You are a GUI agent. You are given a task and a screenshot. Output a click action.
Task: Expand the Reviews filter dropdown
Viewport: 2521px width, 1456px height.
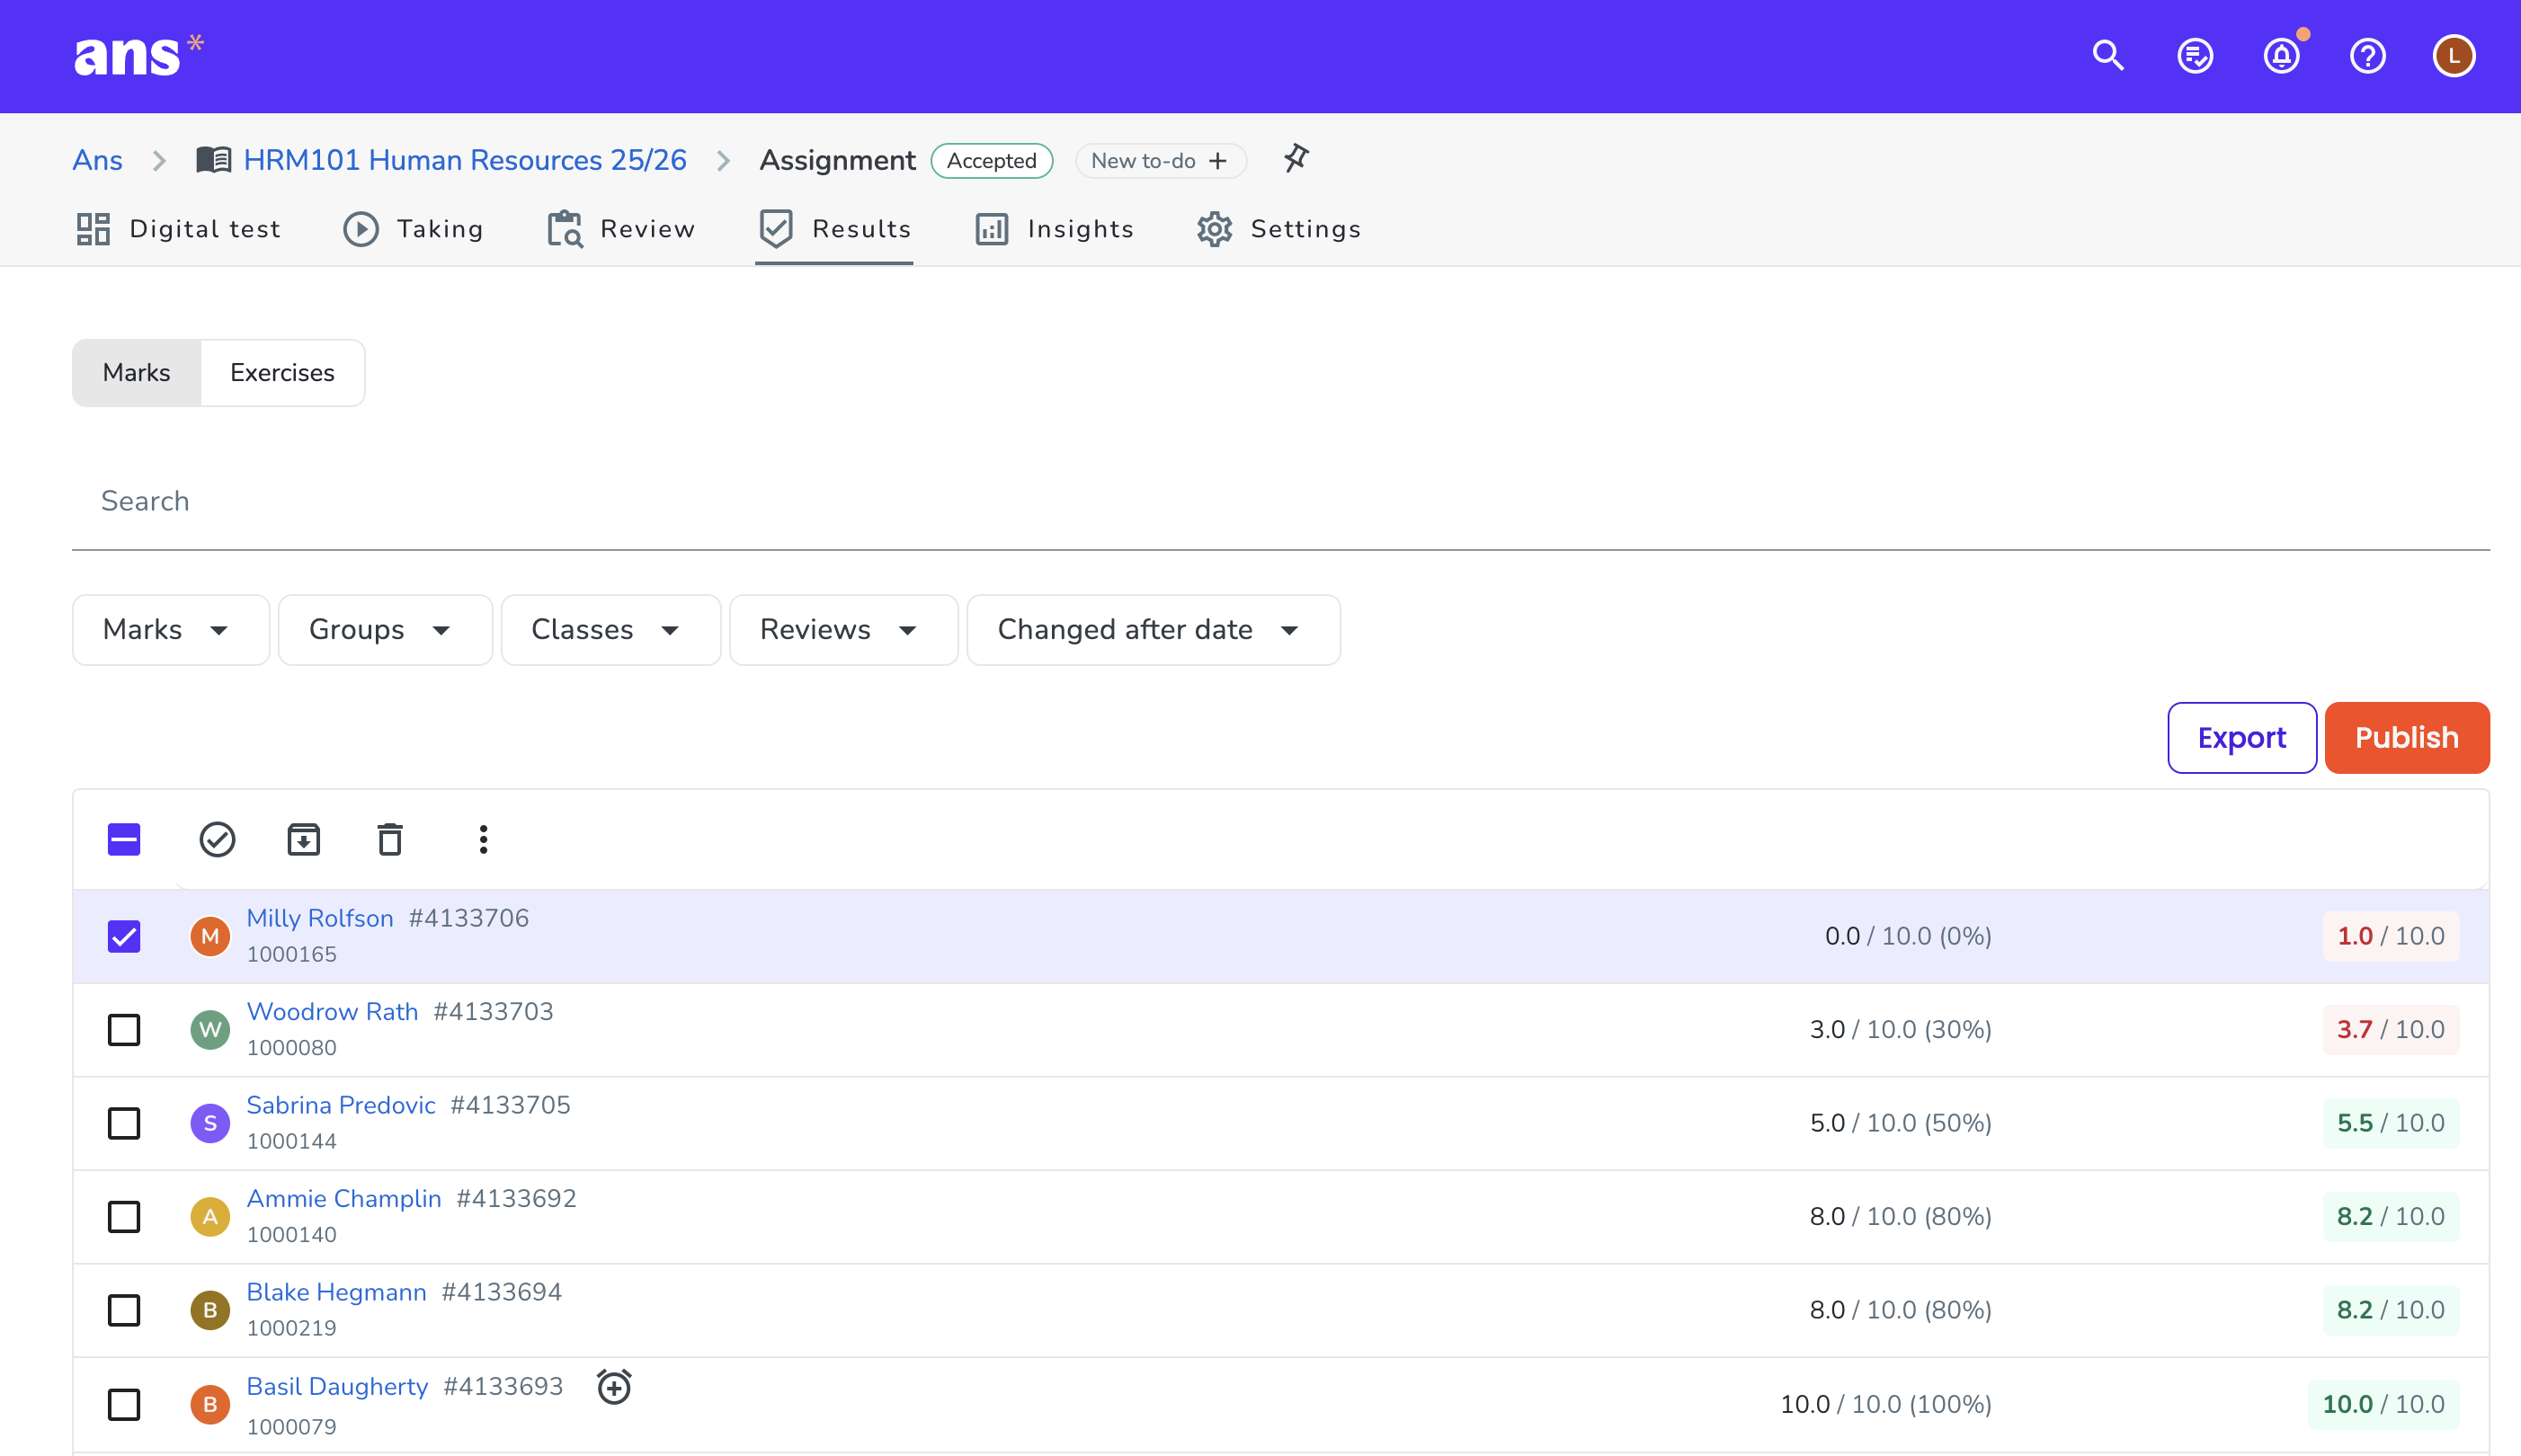(844, 630)
